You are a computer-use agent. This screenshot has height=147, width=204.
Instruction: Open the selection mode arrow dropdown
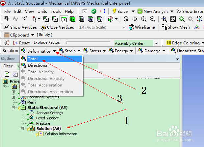pyautogui.click(x=39, y=19)
